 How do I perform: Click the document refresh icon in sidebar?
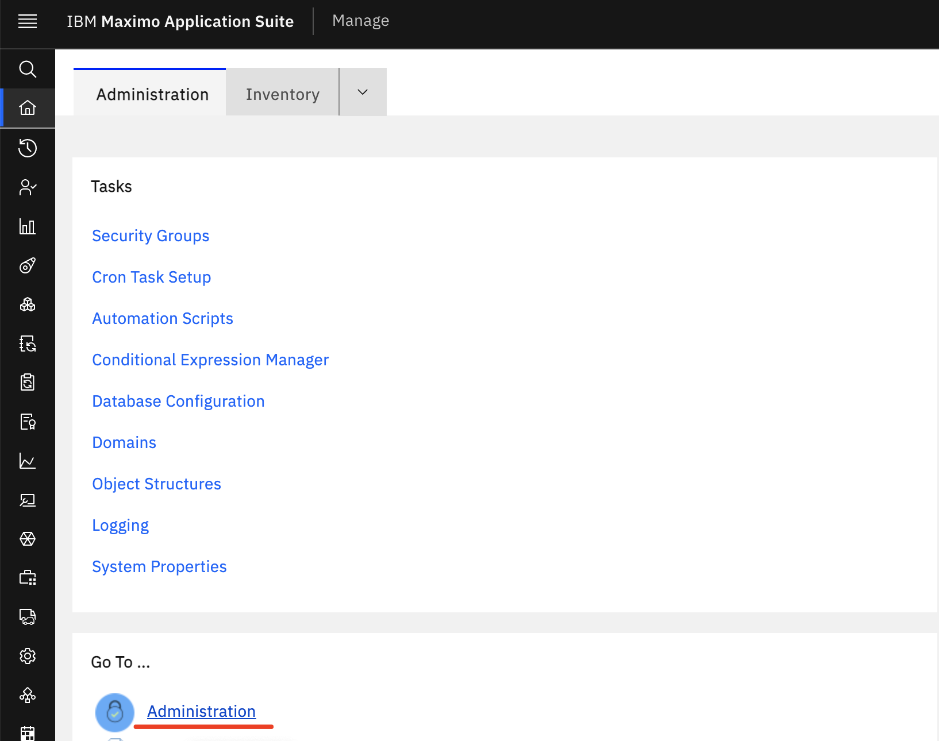click(x=28, y=344)
